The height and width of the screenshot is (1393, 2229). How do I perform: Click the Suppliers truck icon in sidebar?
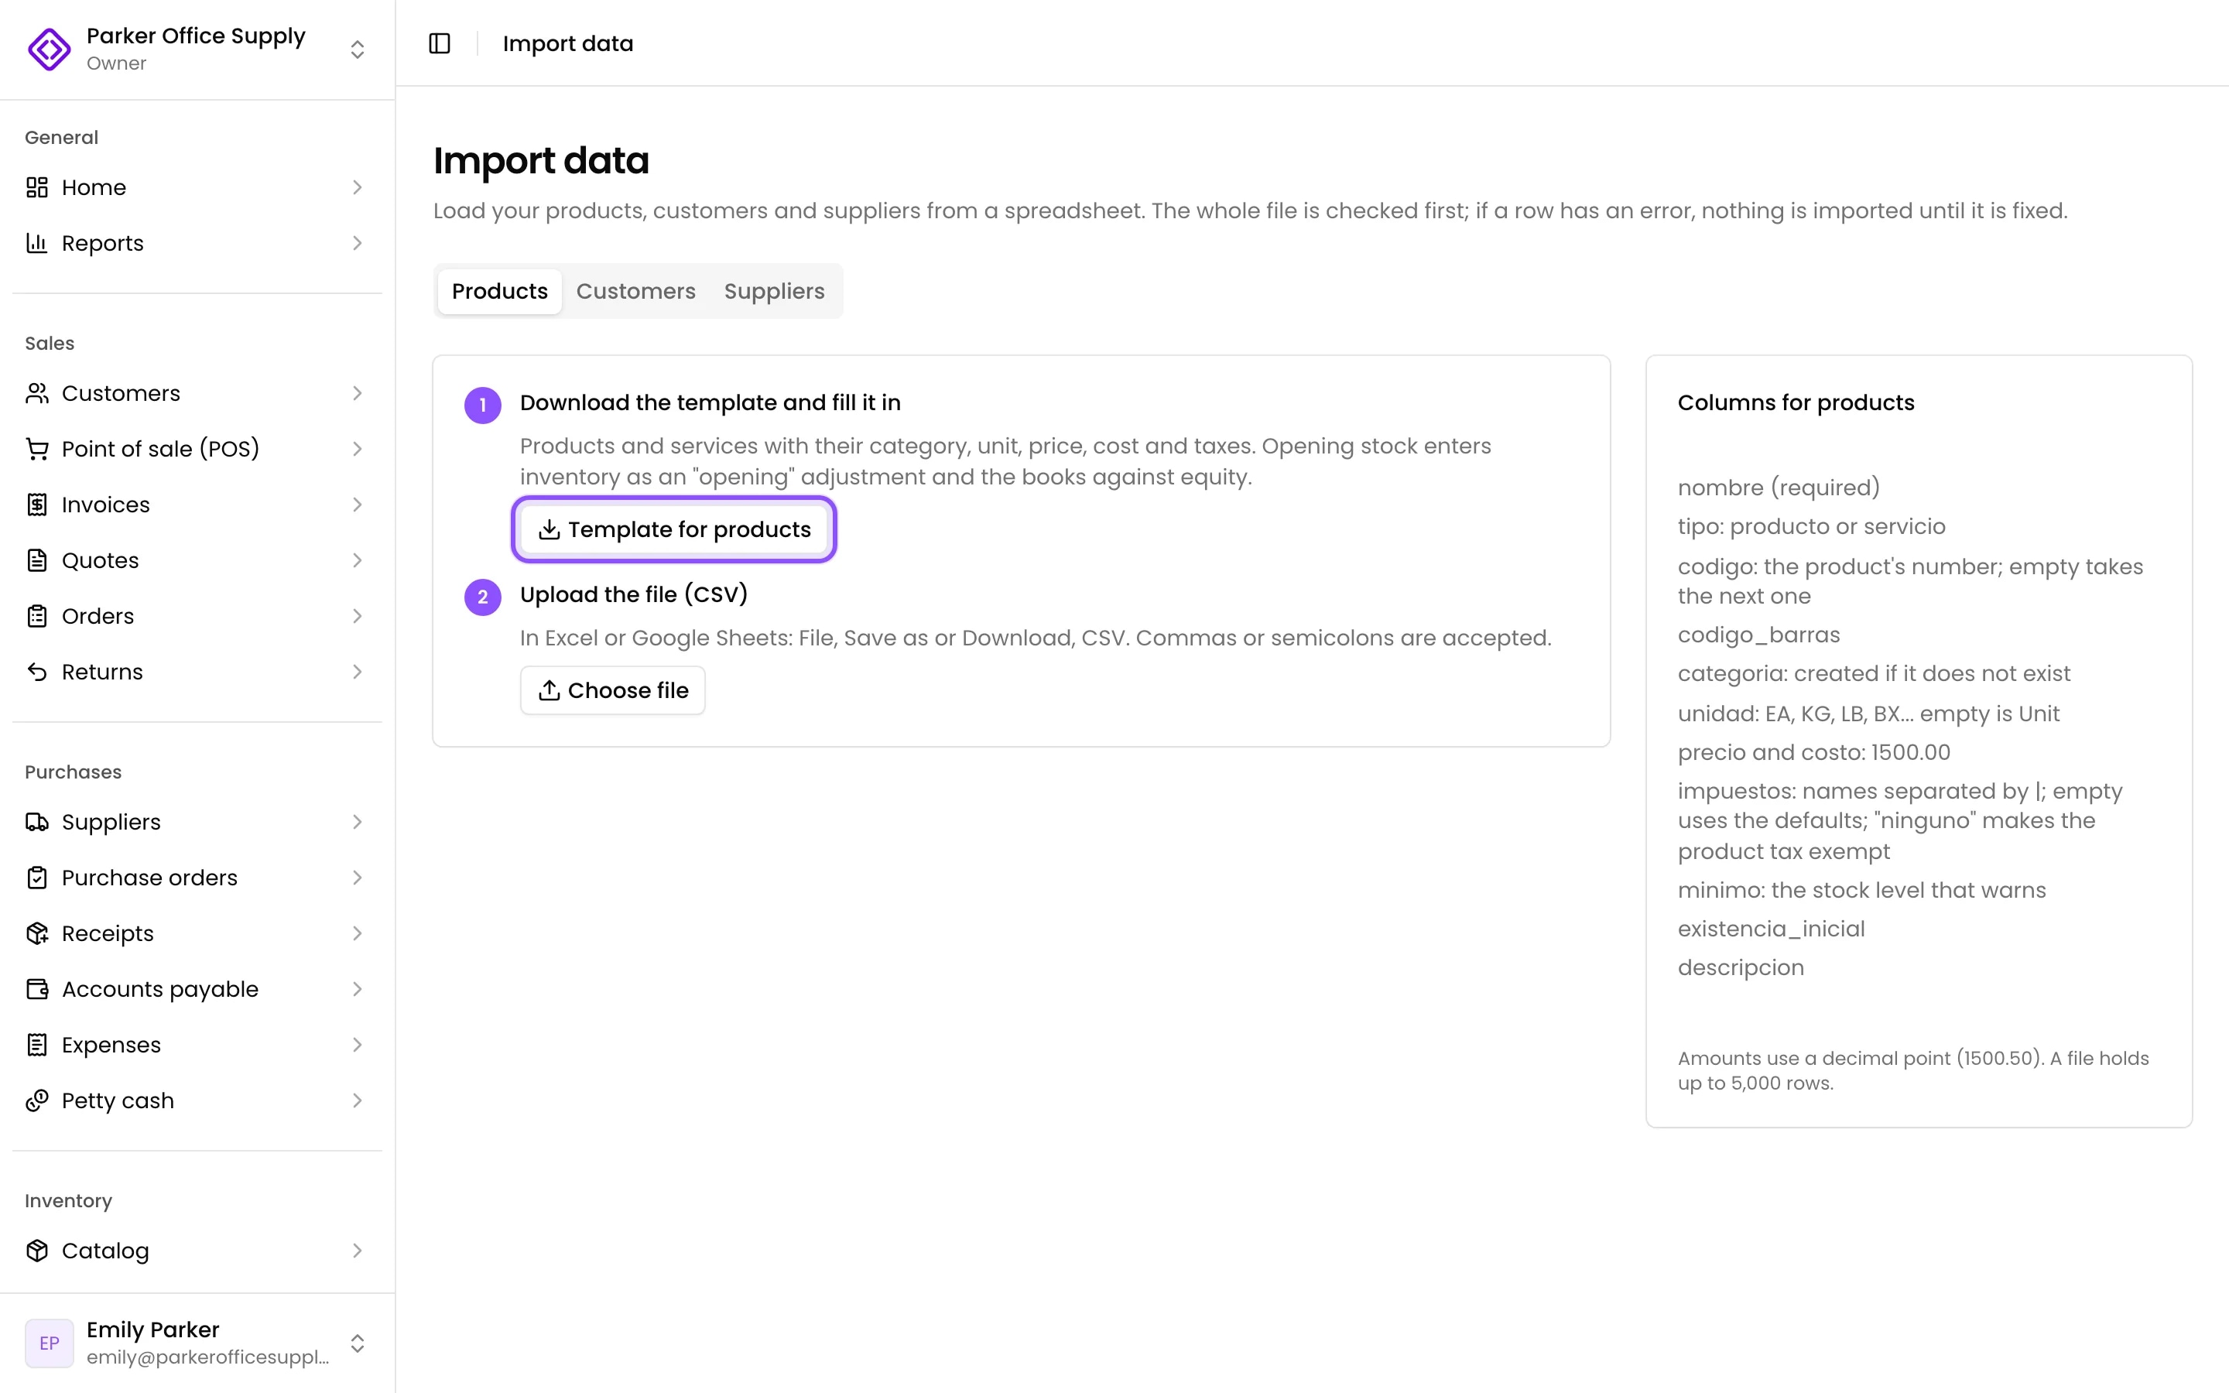(x=37, y=822)
